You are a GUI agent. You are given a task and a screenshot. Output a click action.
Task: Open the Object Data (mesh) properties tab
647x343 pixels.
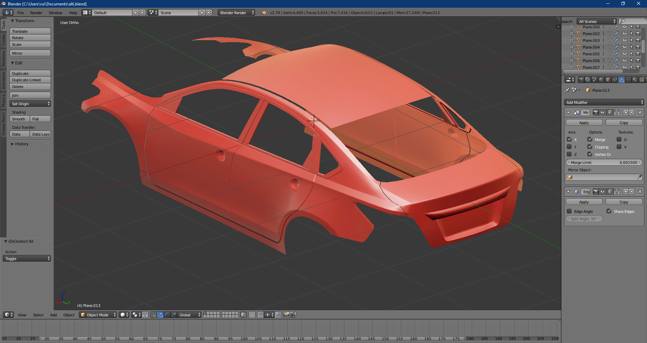tap(628, 80)
